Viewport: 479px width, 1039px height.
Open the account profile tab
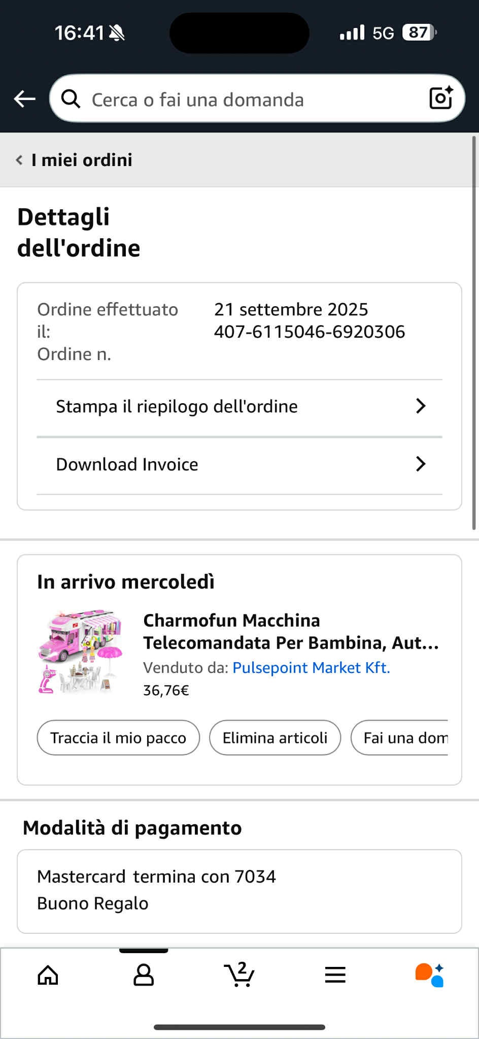coord(144,975)
